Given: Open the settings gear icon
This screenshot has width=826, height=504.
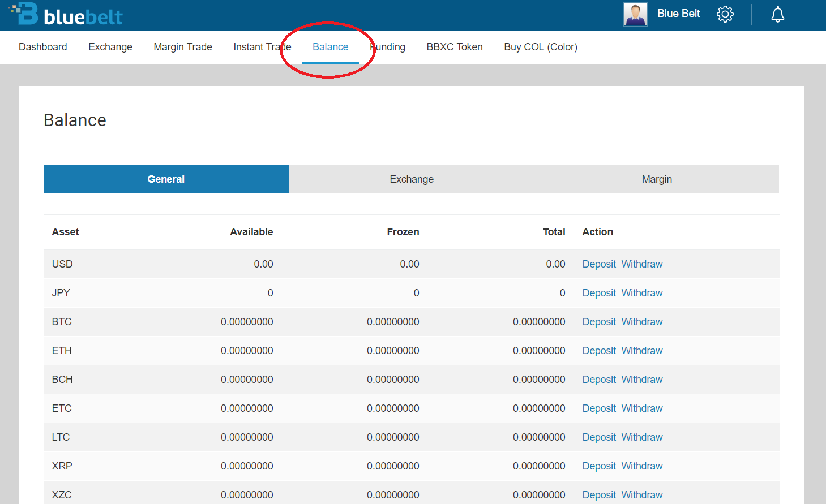Looking at the screenshot, I should [x=725, y=14].
